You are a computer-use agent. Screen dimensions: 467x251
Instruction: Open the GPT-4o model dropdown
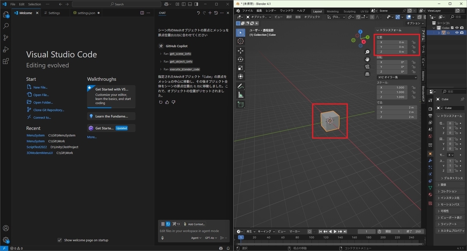[211, 238]
